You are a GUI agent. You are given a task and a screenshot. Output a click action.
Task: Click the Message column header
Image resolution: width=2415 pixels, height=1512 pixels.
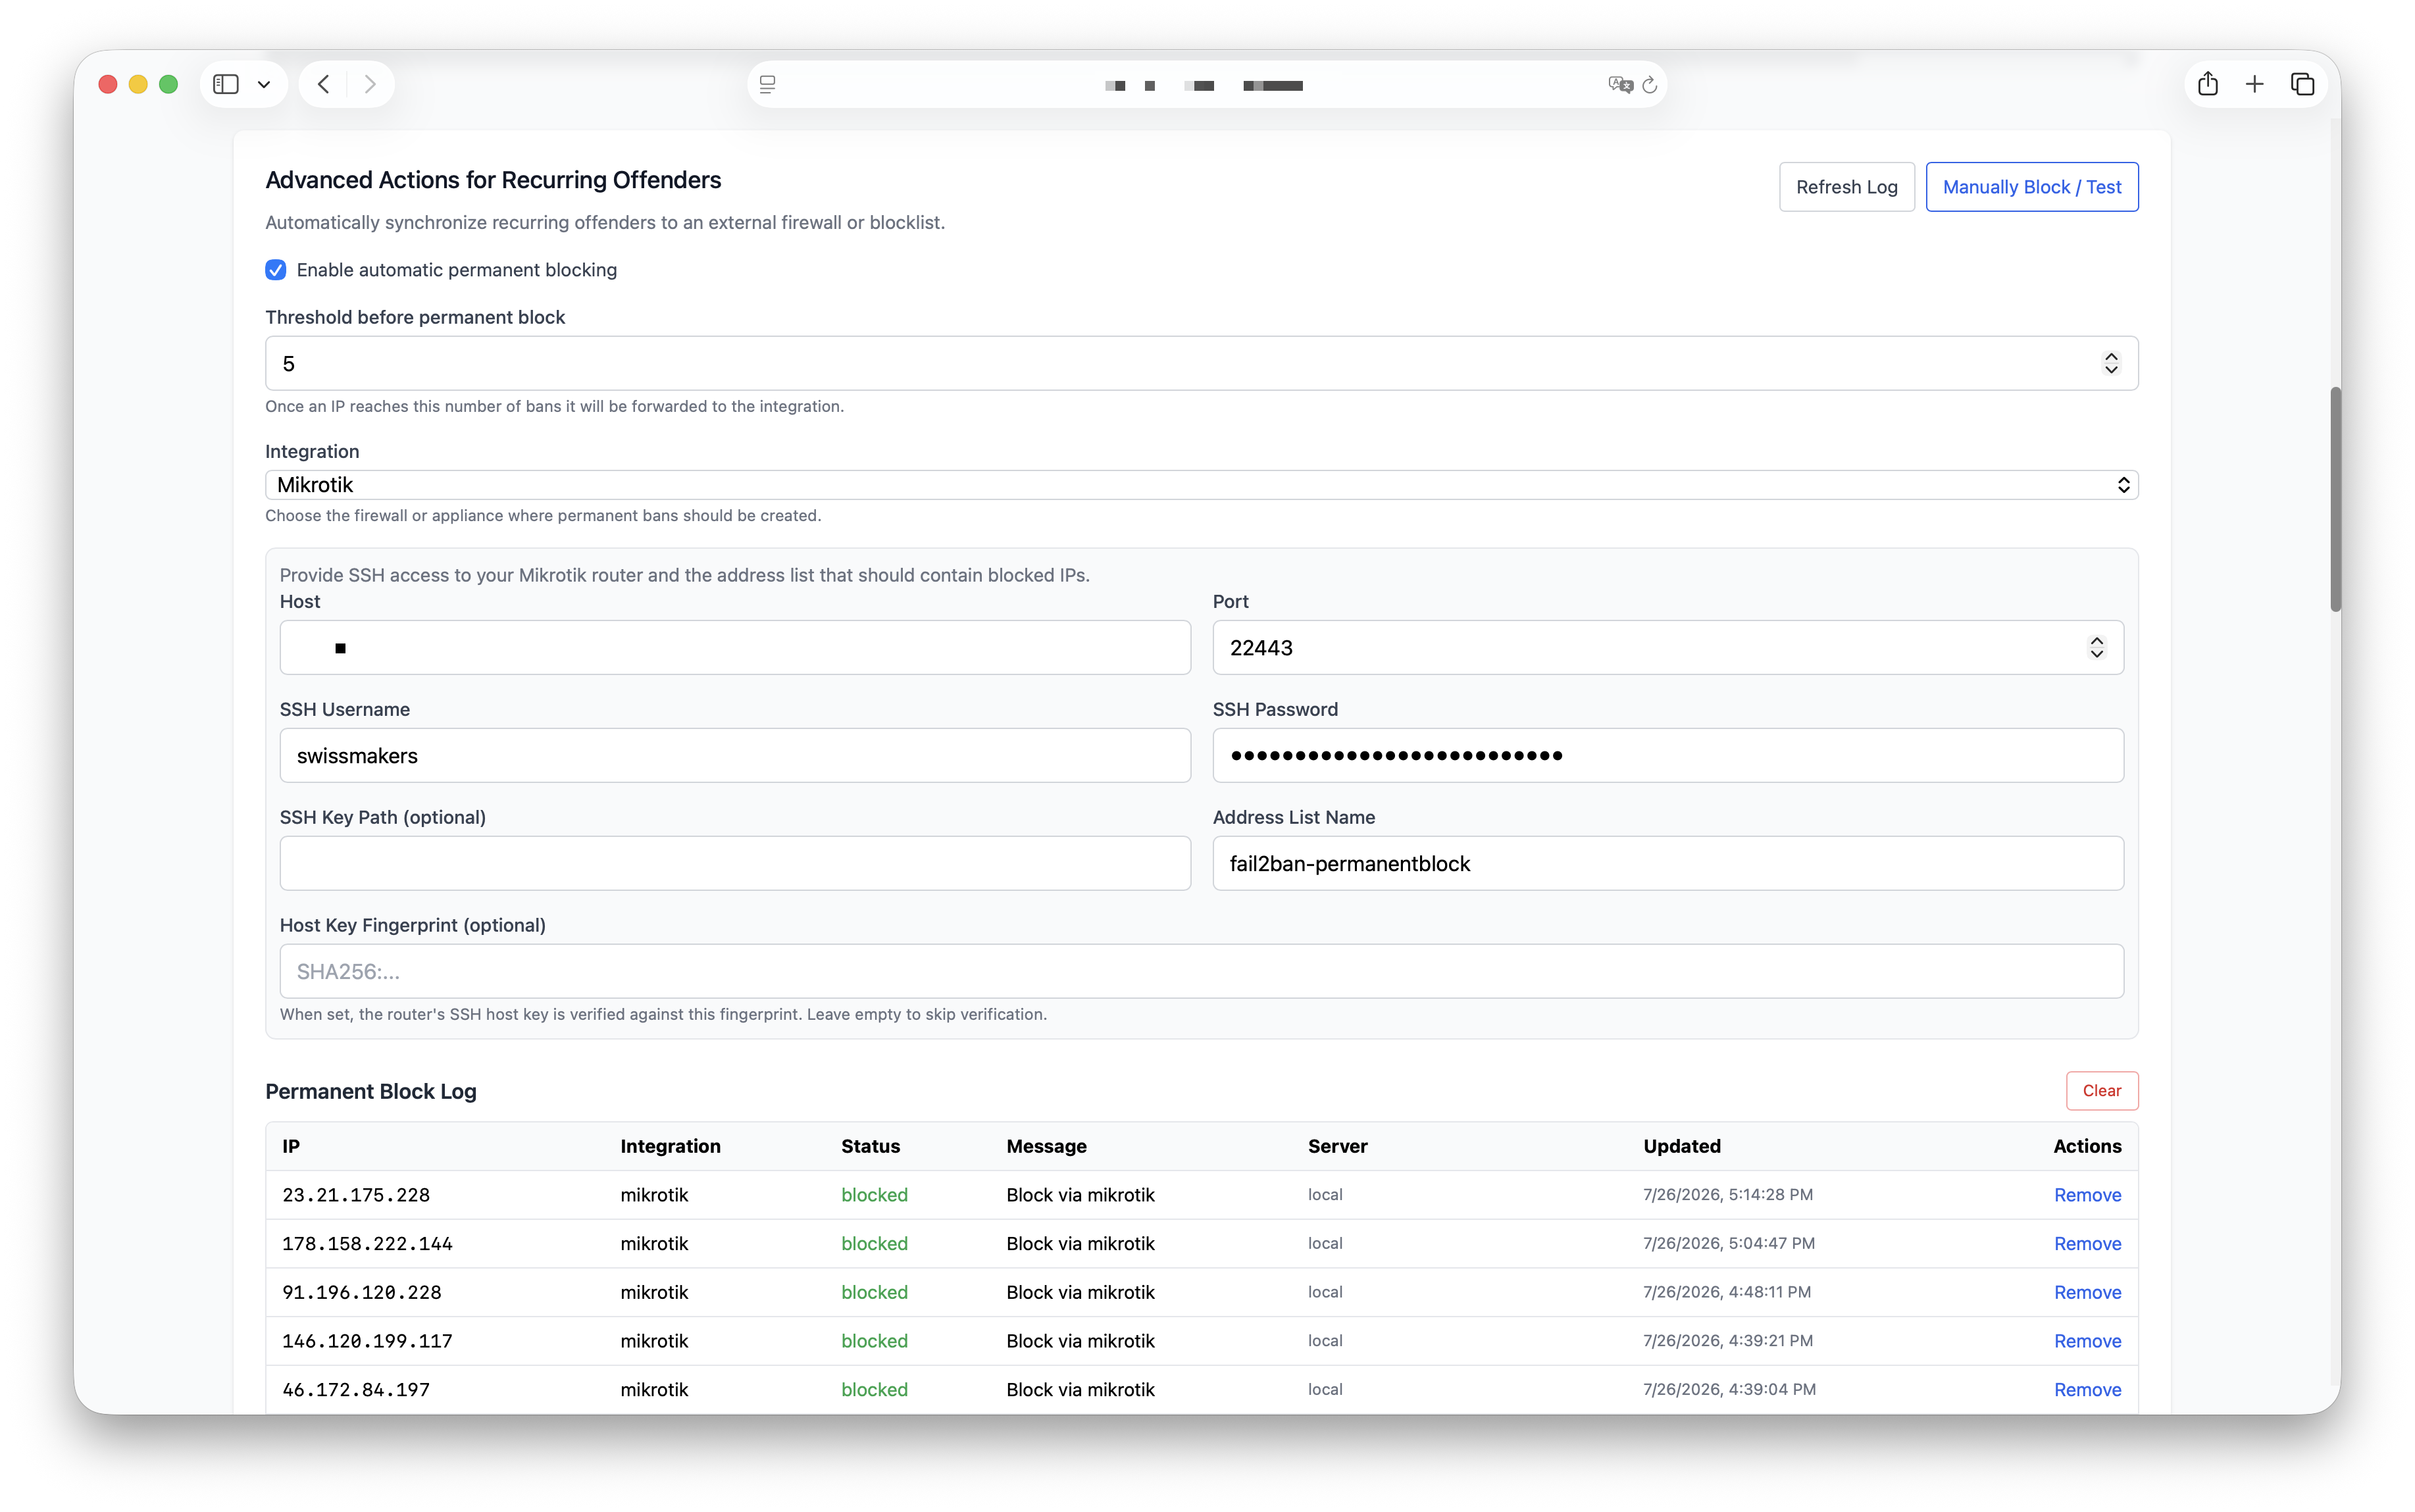click(1046, 1146)
